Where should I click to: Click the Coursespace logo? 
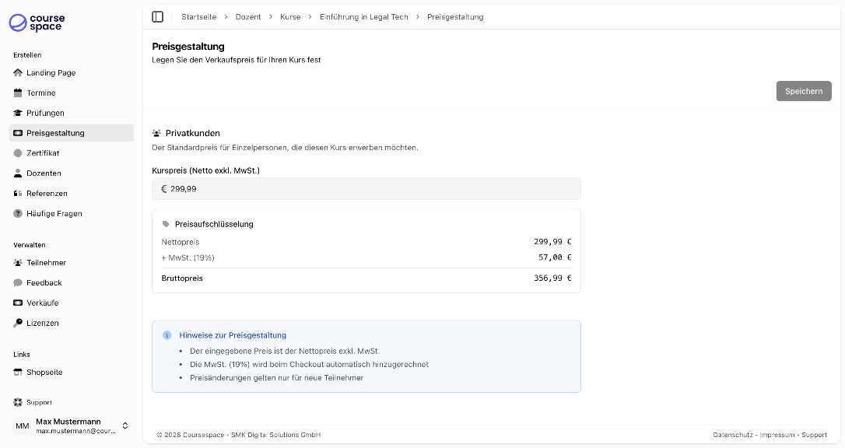[x=37, y=23]
